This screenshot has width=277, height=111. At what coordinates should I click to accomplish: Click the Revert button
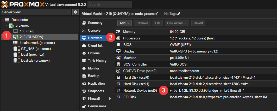pyautogui.click(x=198, y=23)
